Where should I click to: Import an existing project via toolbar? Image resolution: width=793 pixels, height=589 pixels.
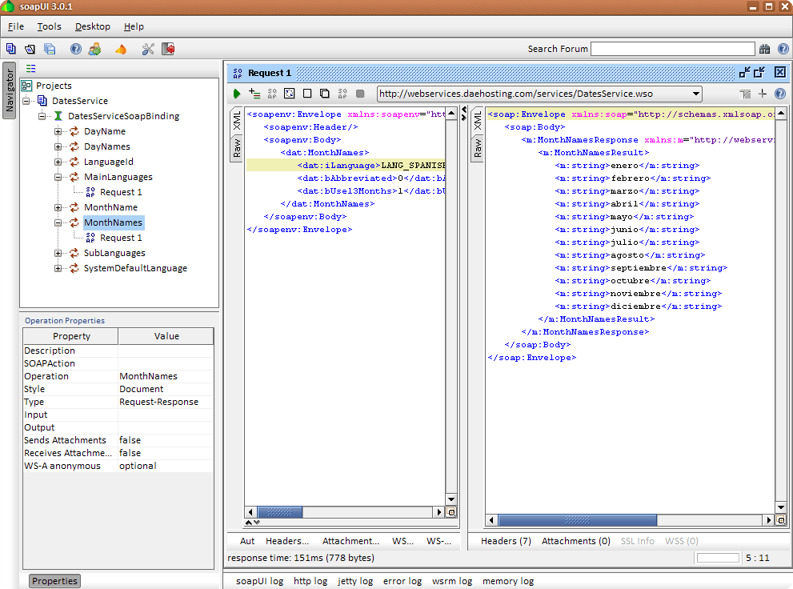pyautogui.click(x=30, y=49)
